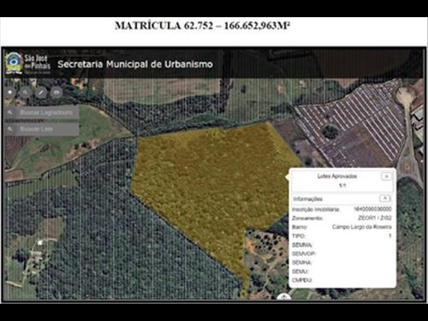The image size is (428, 321).
Task: Open the magnifier search tool in the round toolbar
Action: click(26, 92)
